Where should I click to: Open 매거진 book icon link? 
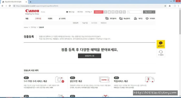(x=135, y=18)
